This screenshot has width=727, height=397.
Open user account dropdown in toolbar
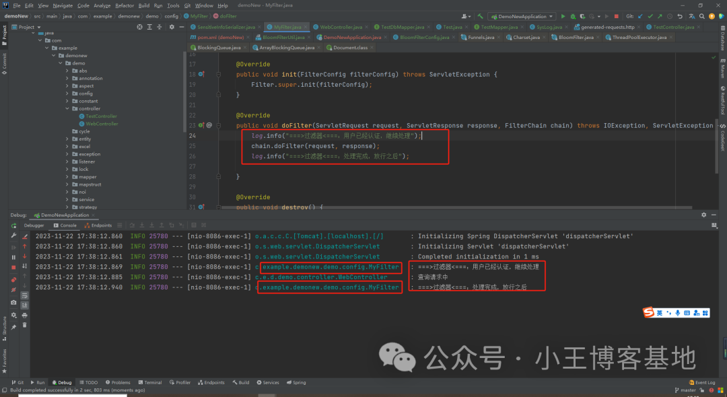[466, 16]
